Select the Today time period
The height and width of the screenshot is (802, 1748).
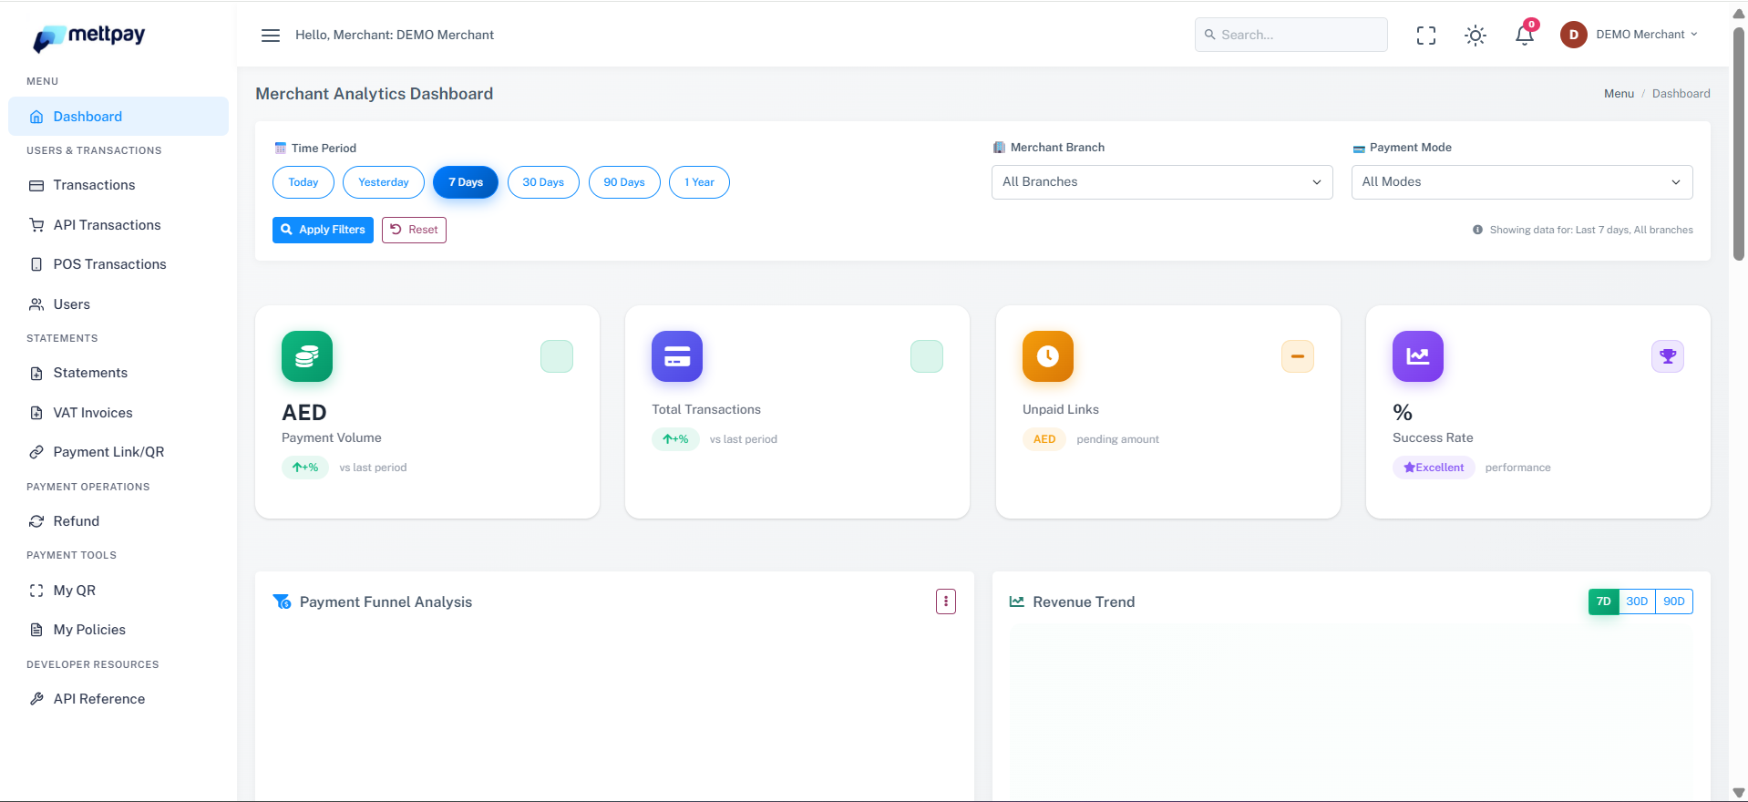(303, 182)
